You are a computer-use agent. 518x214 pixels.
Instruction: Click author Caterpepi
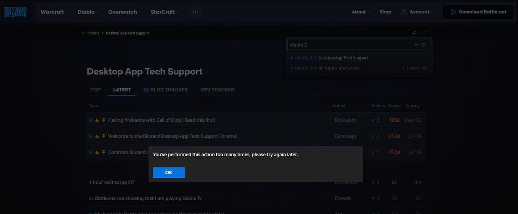[345, 136]
